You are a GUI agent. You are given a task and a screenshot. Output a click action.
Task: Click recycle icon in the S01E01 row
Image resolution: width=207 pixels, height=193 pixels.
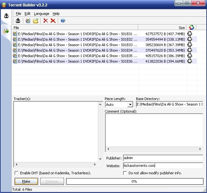(x=190, y=34)
